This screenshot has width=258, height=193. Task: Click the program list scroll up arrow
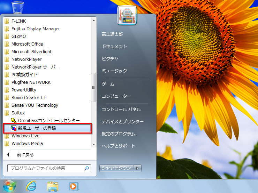(x=94, y=21)
